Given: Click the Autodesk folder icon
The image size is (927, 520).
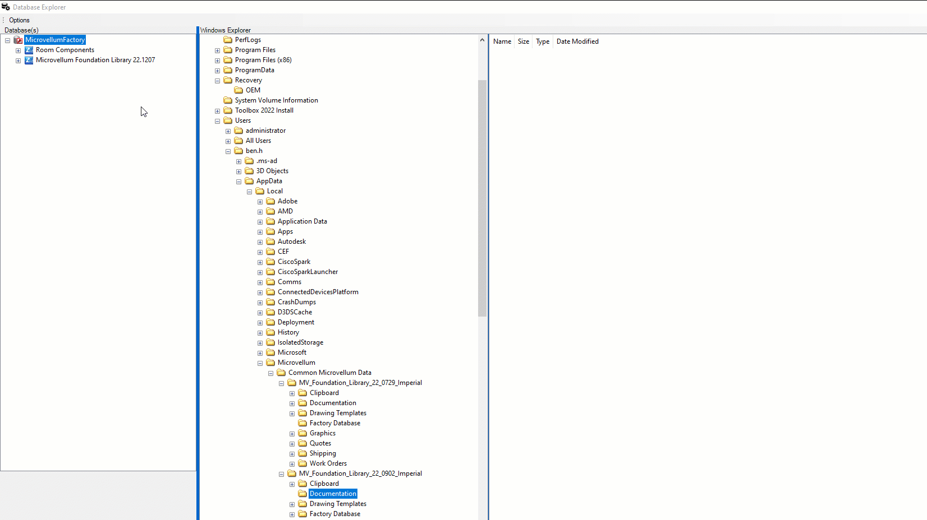Looking at the screenshot, I should (270, 242).
